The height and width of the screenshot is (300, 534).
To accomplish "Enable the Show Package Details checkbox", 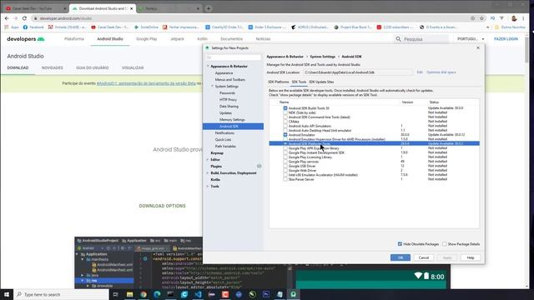I will [x=444, y=244].
